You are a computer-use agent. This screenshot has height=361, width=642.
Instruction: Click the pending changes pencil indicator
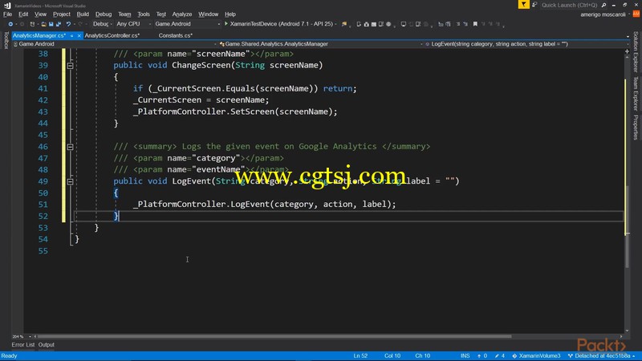[500, 356]
